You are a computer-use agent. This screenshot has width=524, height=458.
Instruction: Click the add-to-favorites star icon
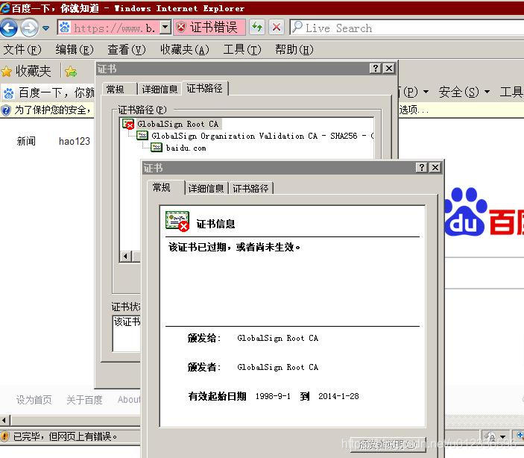pyautogui.click(x=71, y=72)
